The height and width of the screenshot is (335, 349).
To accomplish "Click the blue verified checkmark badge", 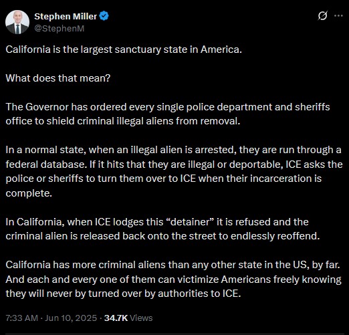I will pyautogui.click(x=104, y=16).
